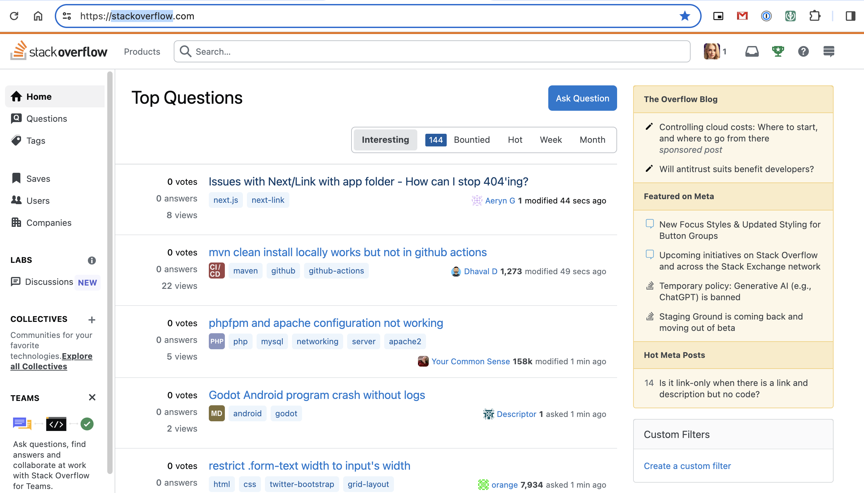864x493 pixels.
Task: Open the inbox icon in top bar
Action: click(x=752, y=51)
